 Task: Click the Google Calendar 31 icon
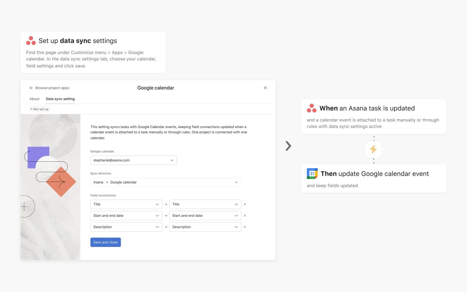coord(312,174)
